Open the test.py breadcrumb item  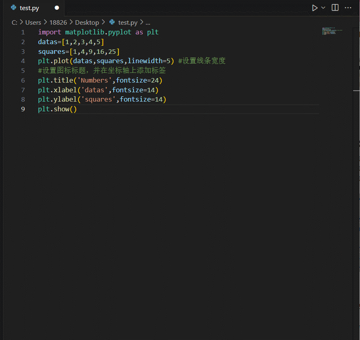click(x=128, y=23)
